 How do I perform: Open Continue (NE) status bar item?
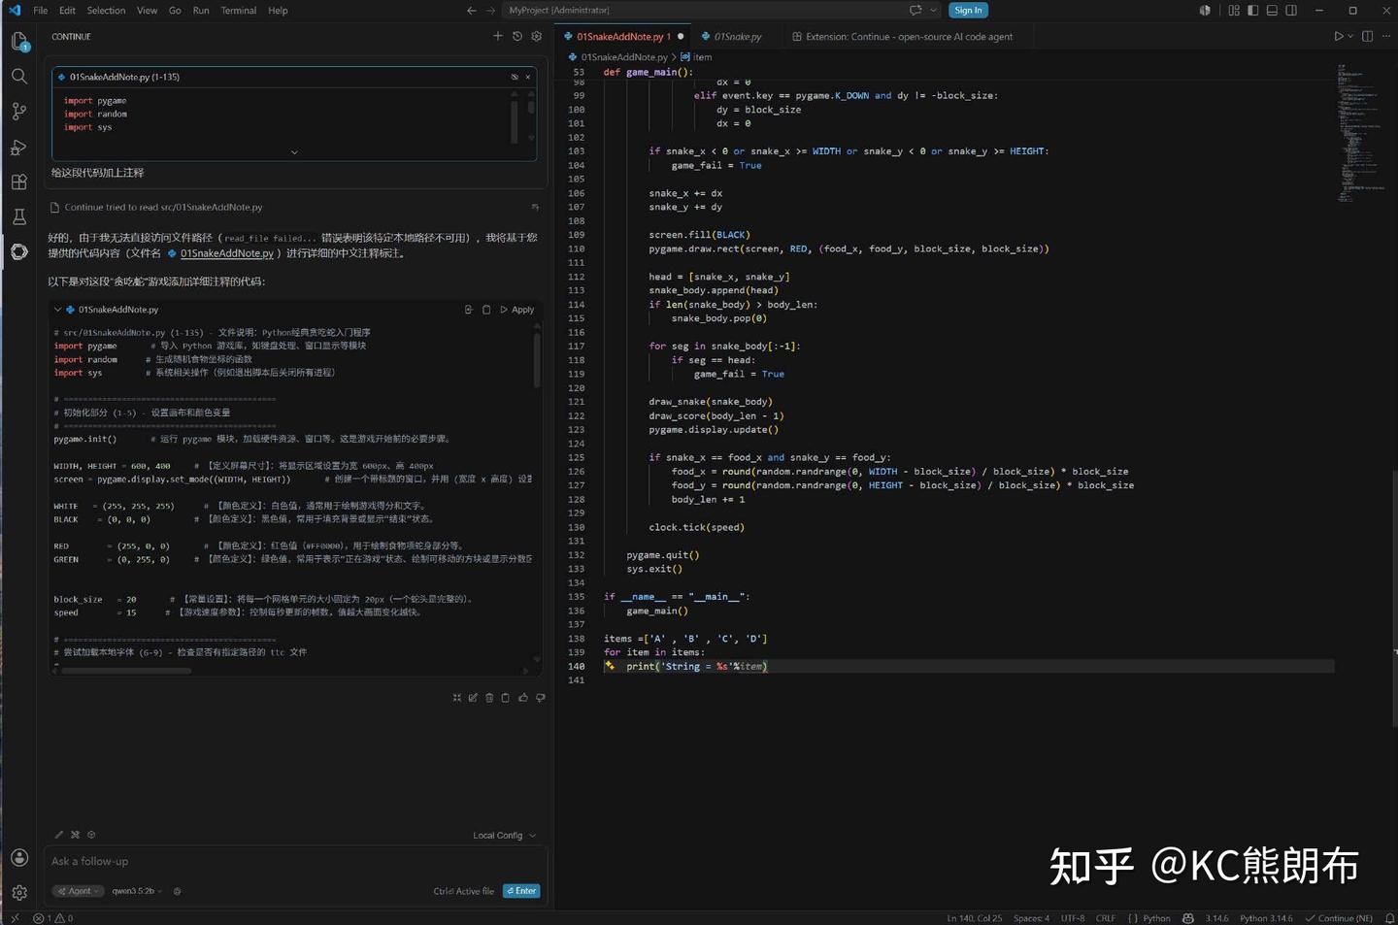coord(1340,918)
